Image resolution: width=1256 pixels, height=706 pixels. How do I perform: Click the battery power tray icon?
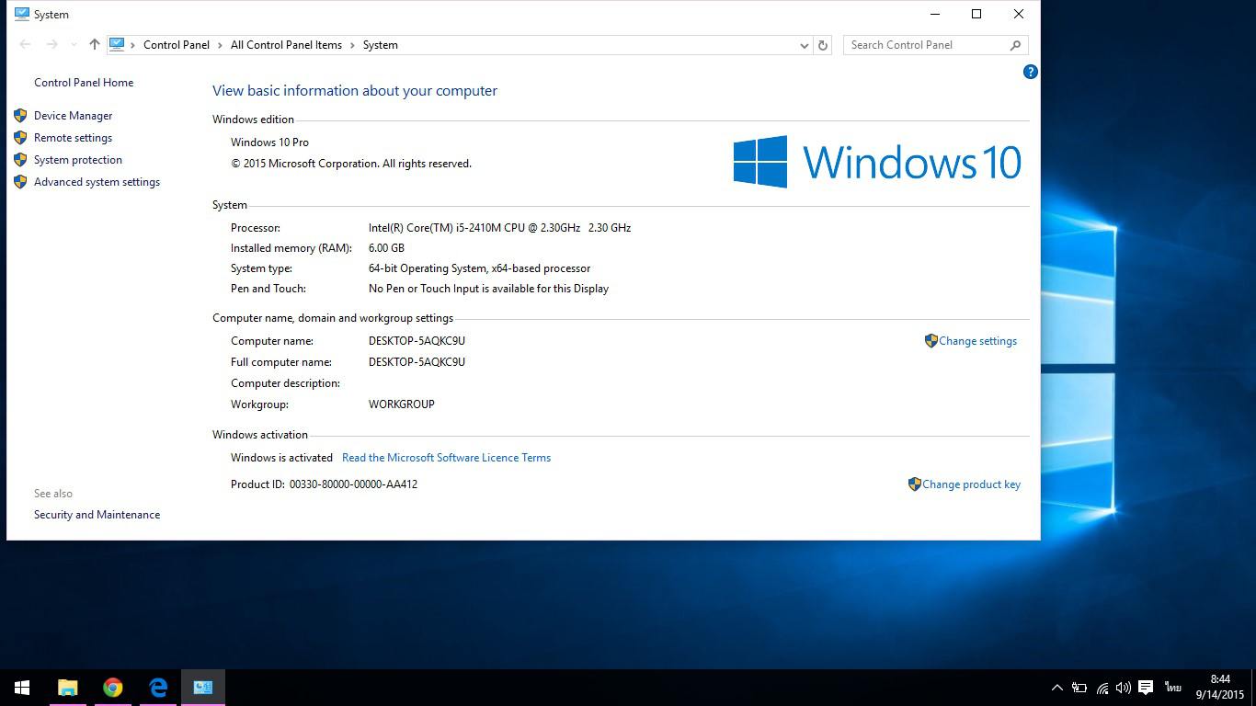(x=1079, y=688)
